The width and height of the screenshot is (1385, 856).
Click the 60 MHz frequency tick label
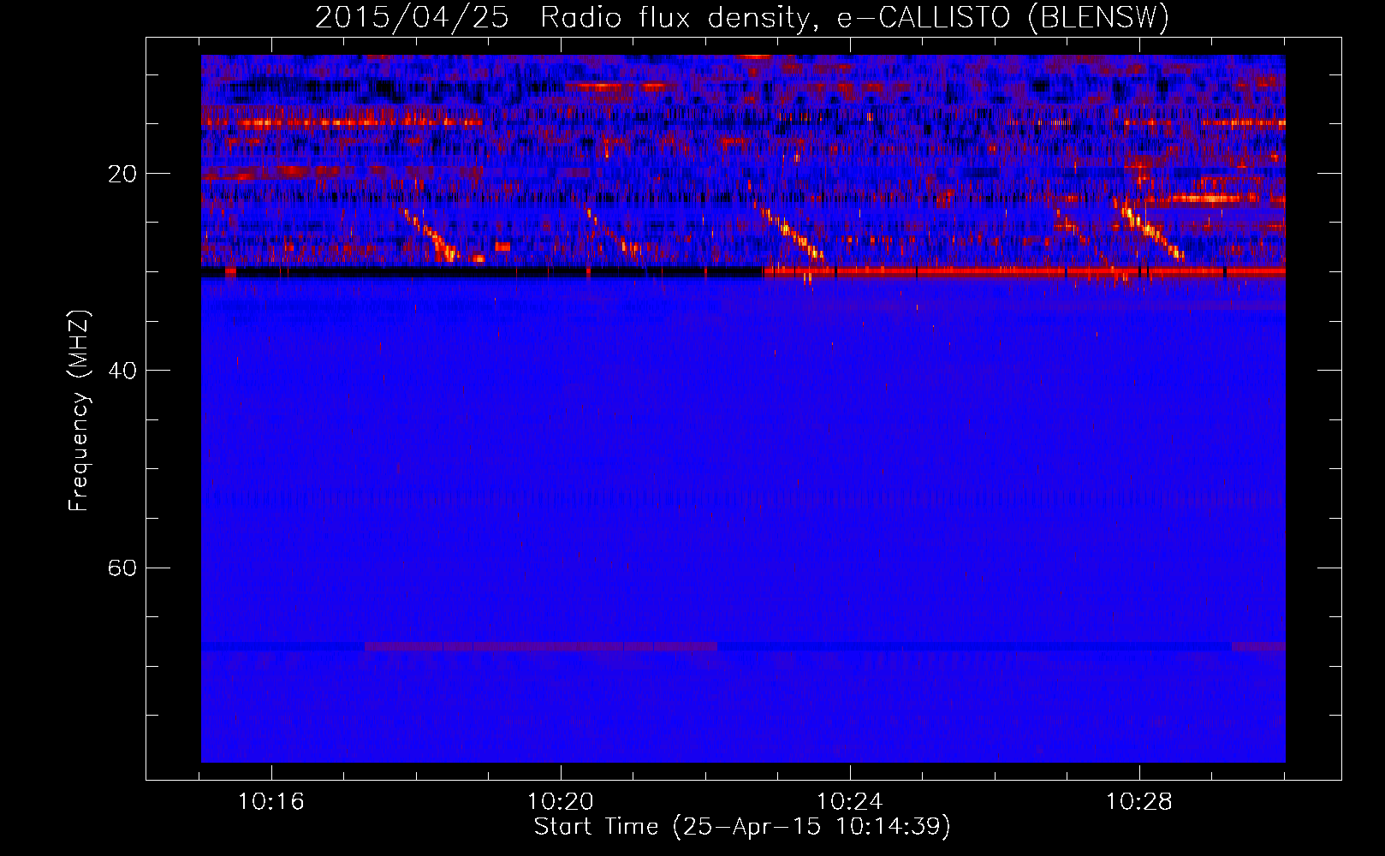click(x=122, y=568)
